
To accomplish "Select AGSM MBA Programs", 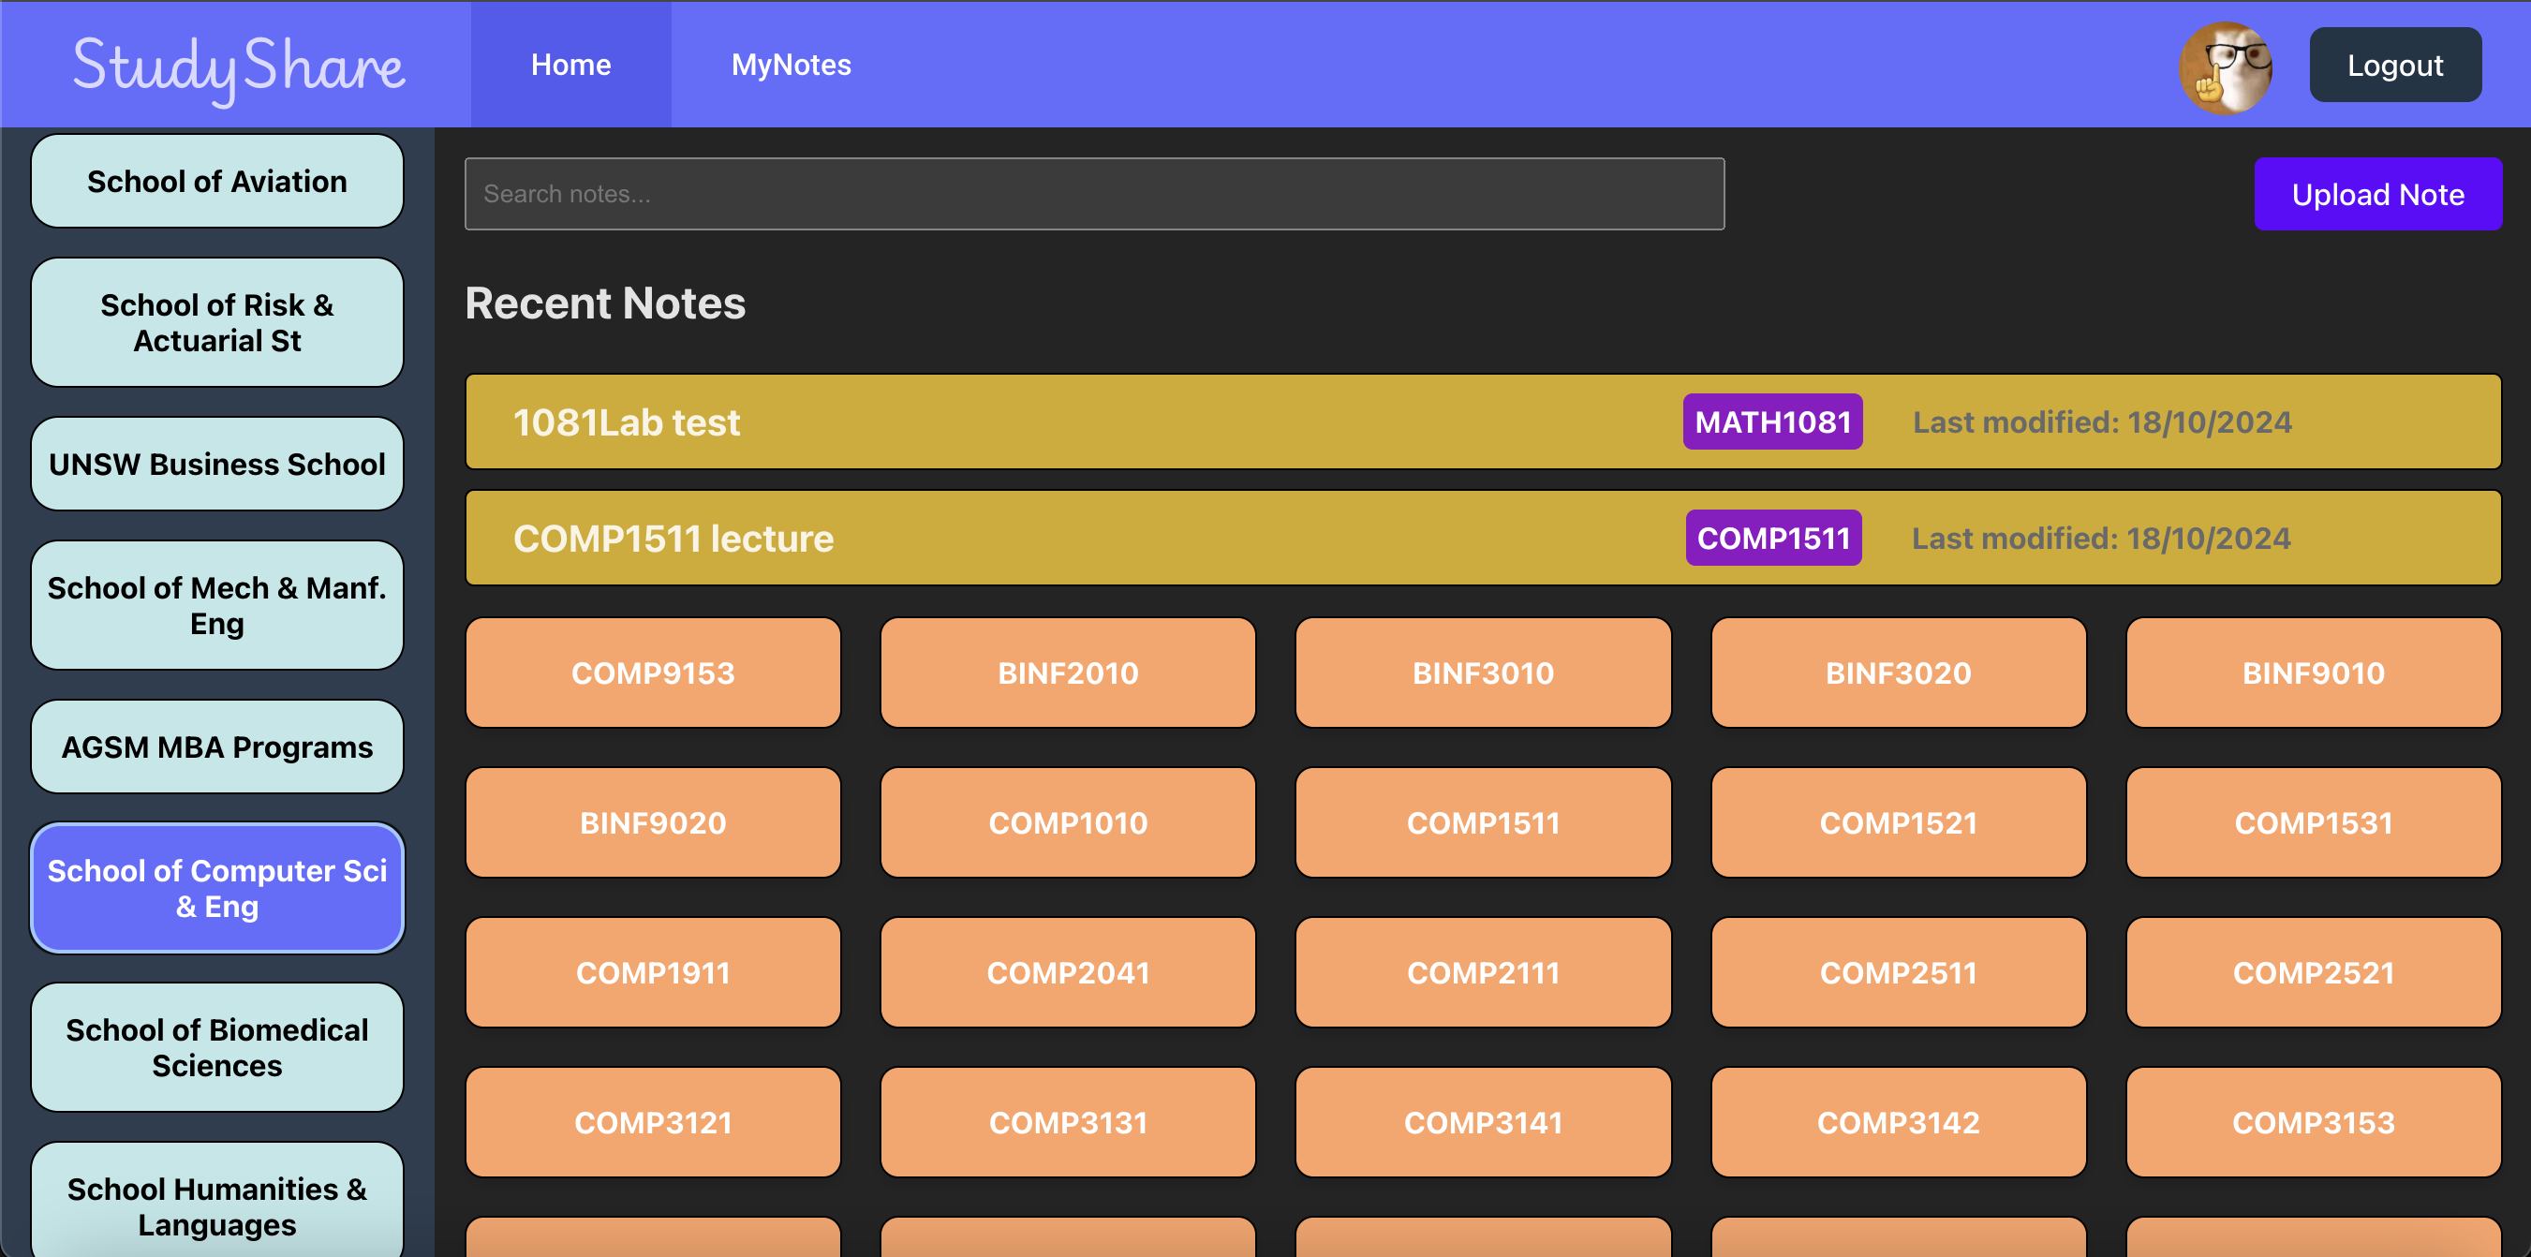I will (x=217, y=747).
